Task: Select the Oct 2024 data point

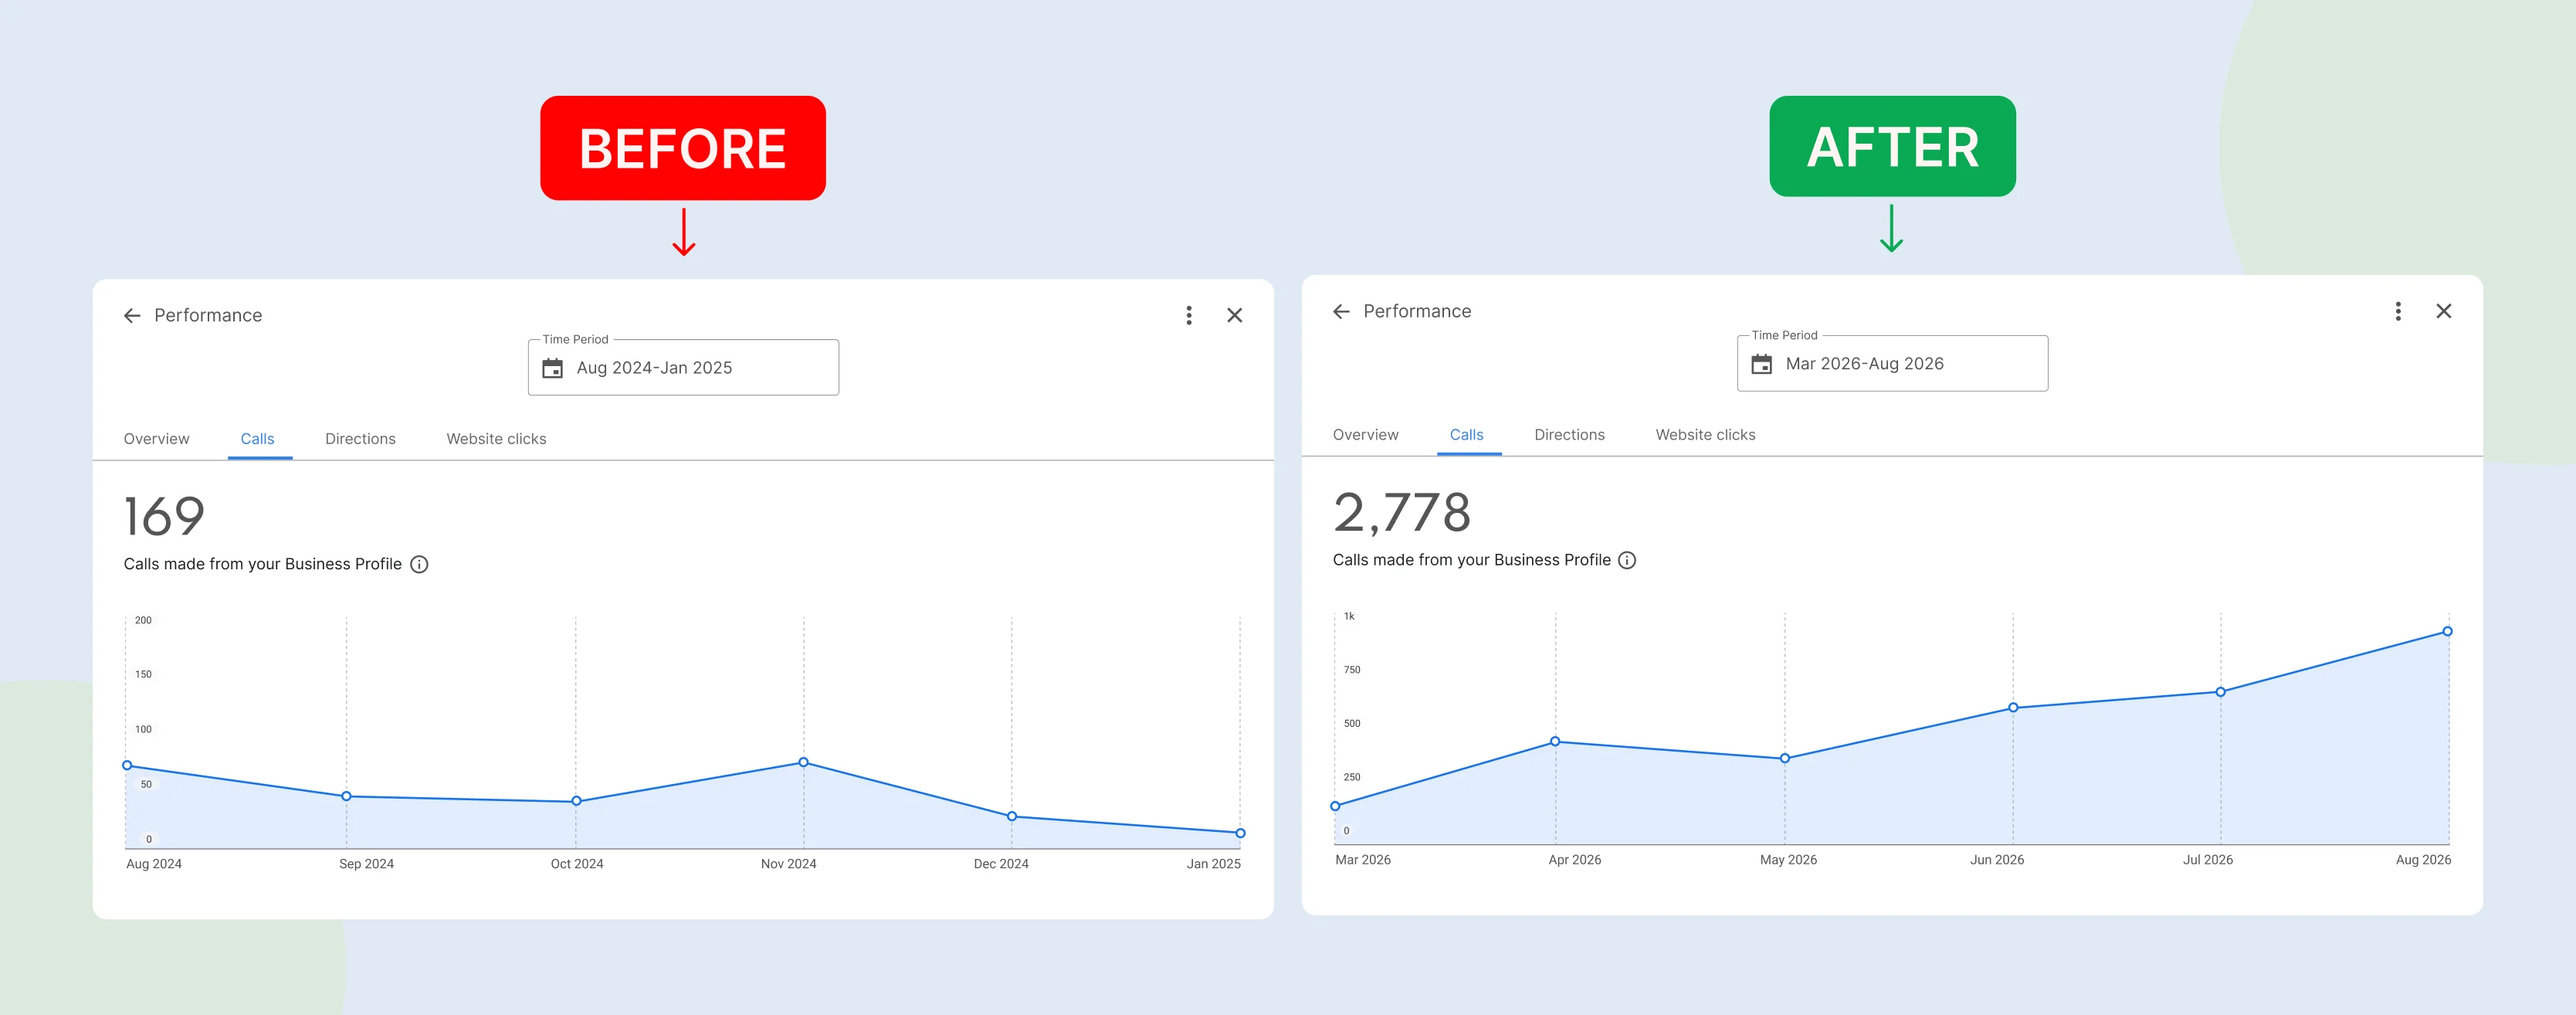Action: tap(576, 802)
